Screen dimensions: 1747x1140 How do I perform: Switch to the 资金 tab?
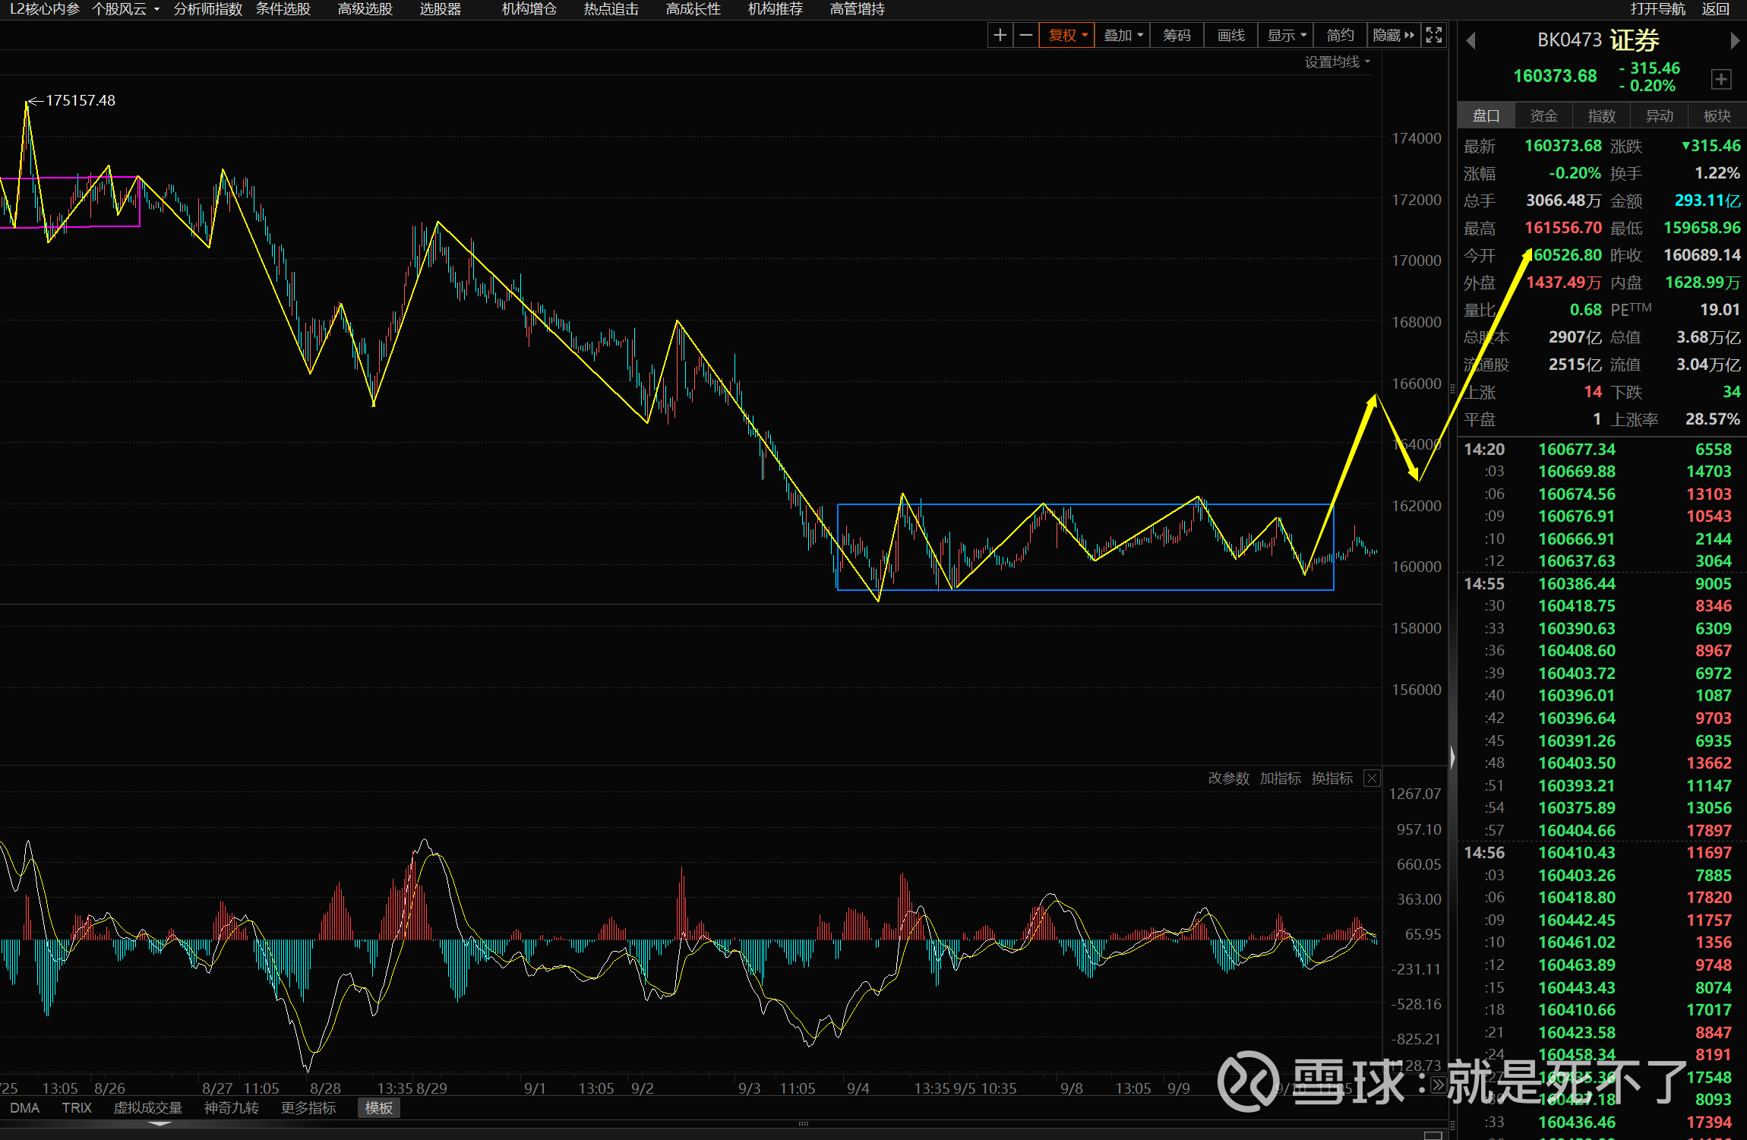[x=1543, y=115]
